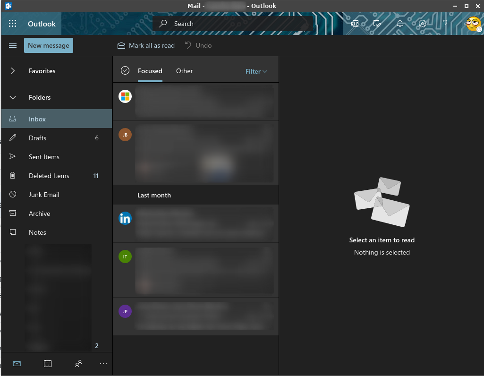Click the Notes page icon
Image resolution: width=484 pixels, height=376 pixels.
click(13, 232)
